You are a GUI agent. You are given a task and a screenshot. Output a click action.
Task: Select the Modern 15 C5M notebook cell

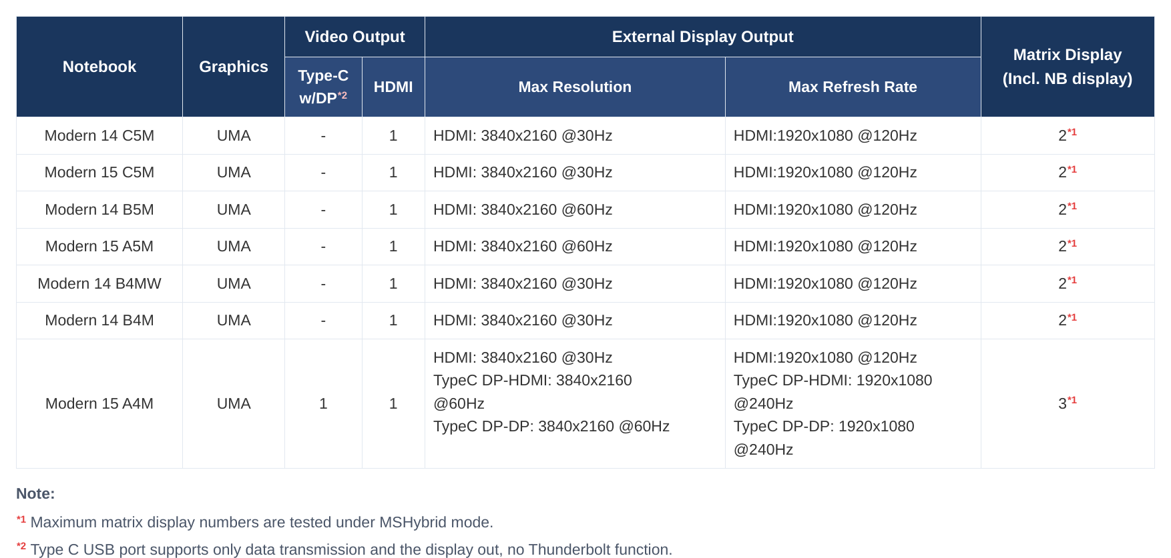point(99,172)
